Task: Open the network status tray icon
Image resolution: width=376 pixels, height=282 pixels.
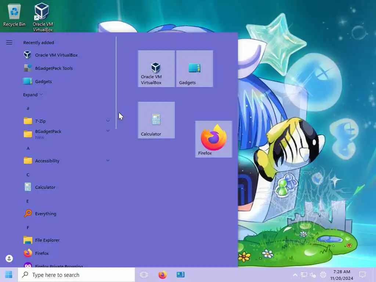Action: [x=304, y=275]
